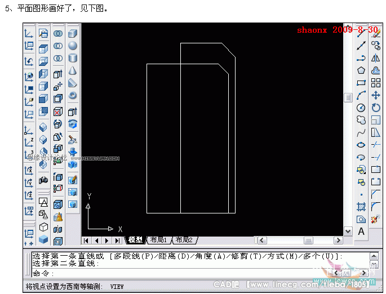Select the Construction Line draw tool
This screenshot has height=294, width=386.
361,46
